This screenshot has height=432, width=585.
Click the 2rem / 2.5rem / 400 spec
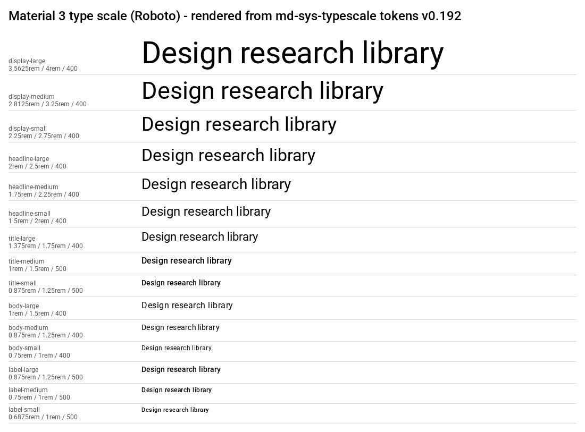pos(37,166)
